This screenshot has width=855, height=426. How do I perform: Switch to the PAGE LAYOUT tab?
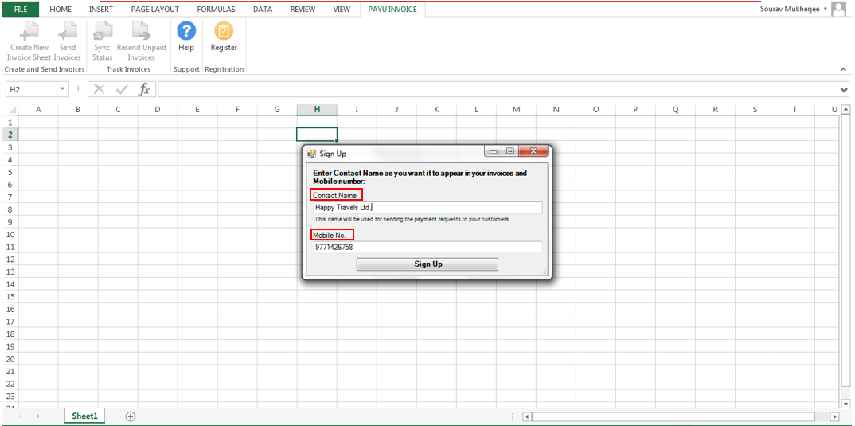[x=155, y=10]
